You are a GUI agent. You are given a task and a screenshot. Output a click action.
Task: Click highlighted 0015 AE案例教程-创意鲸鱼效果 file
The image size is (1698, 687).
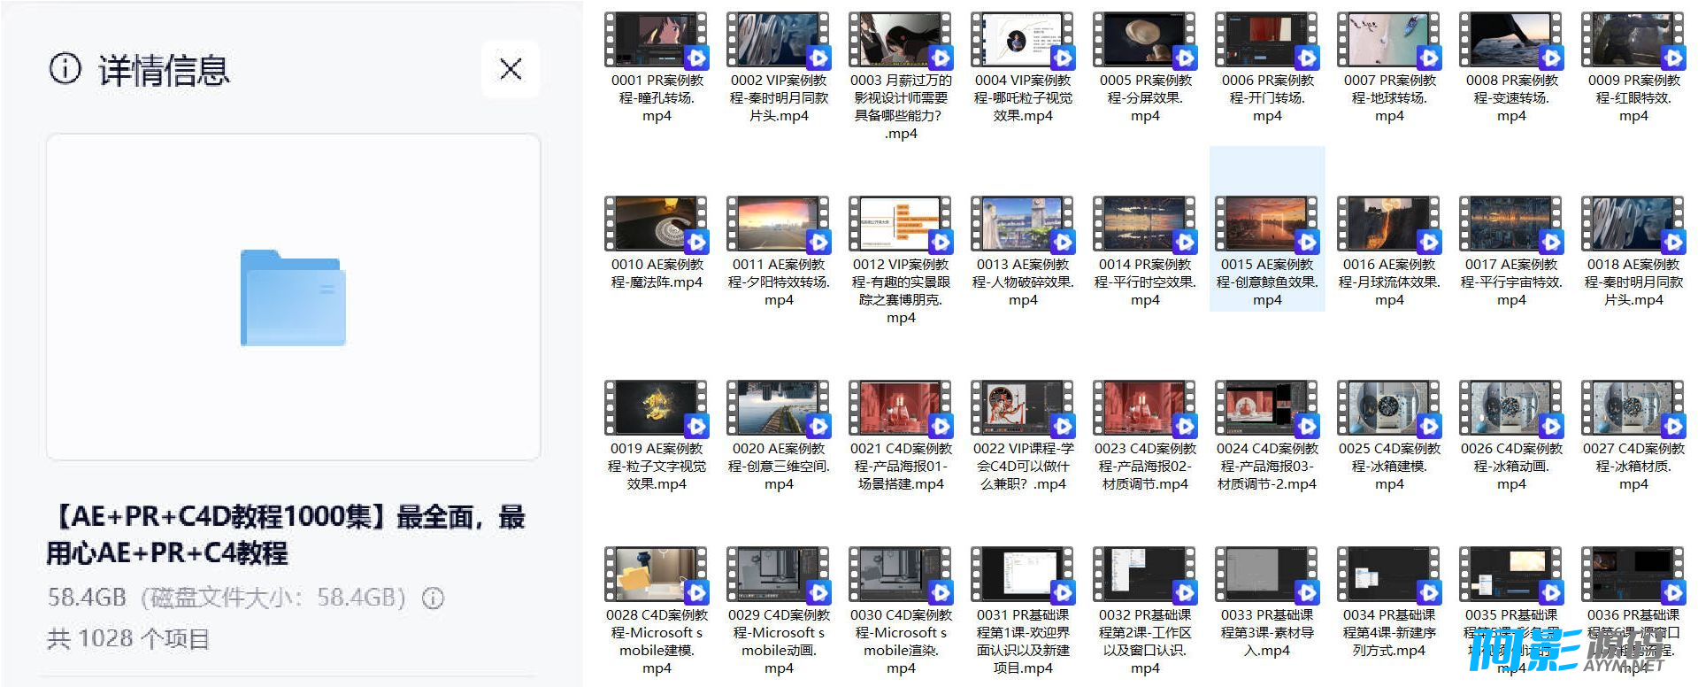pyautogui.click(x=1266, y=225)
